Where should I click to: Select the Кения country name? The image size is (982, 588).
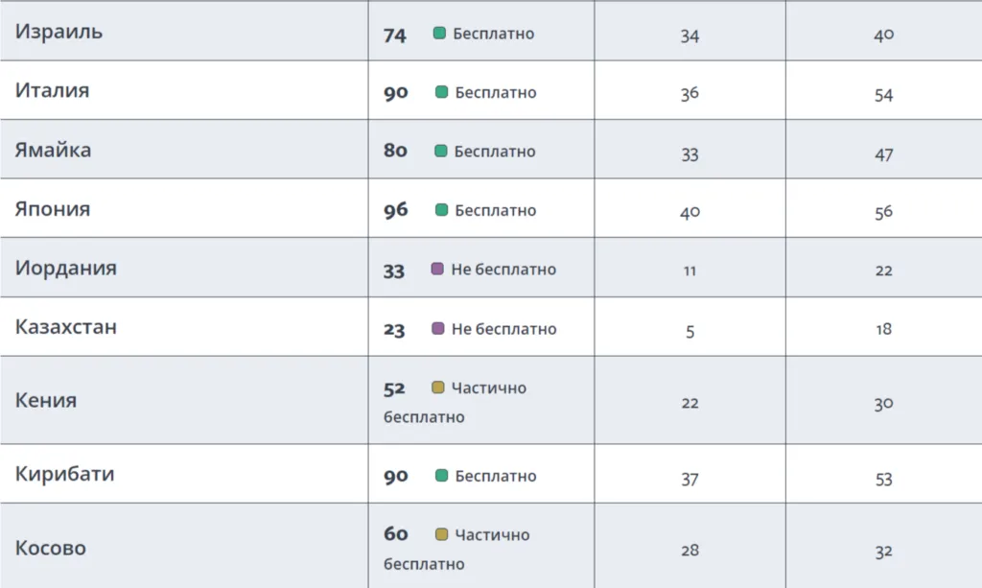coord(45,400)
